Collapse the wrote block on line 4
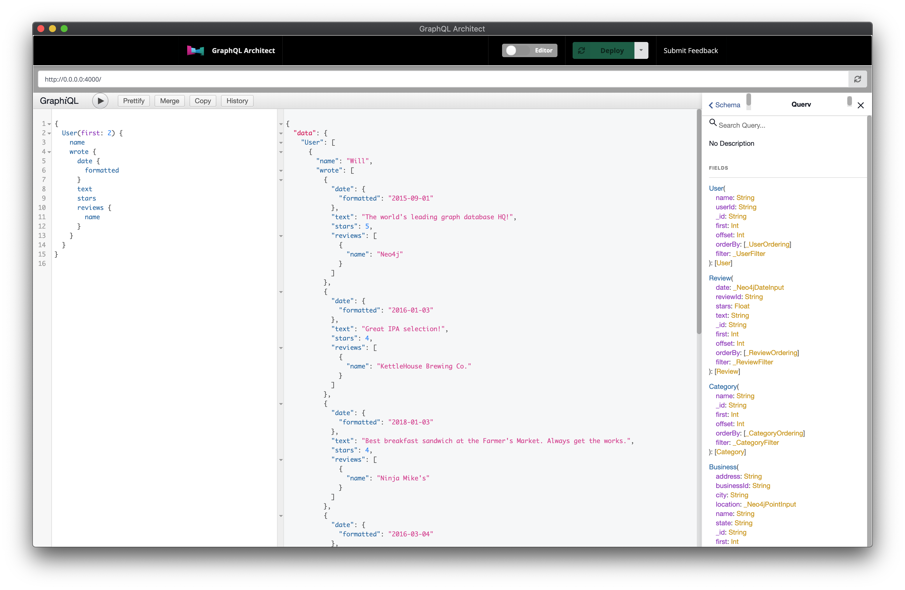 pos(50,152)
